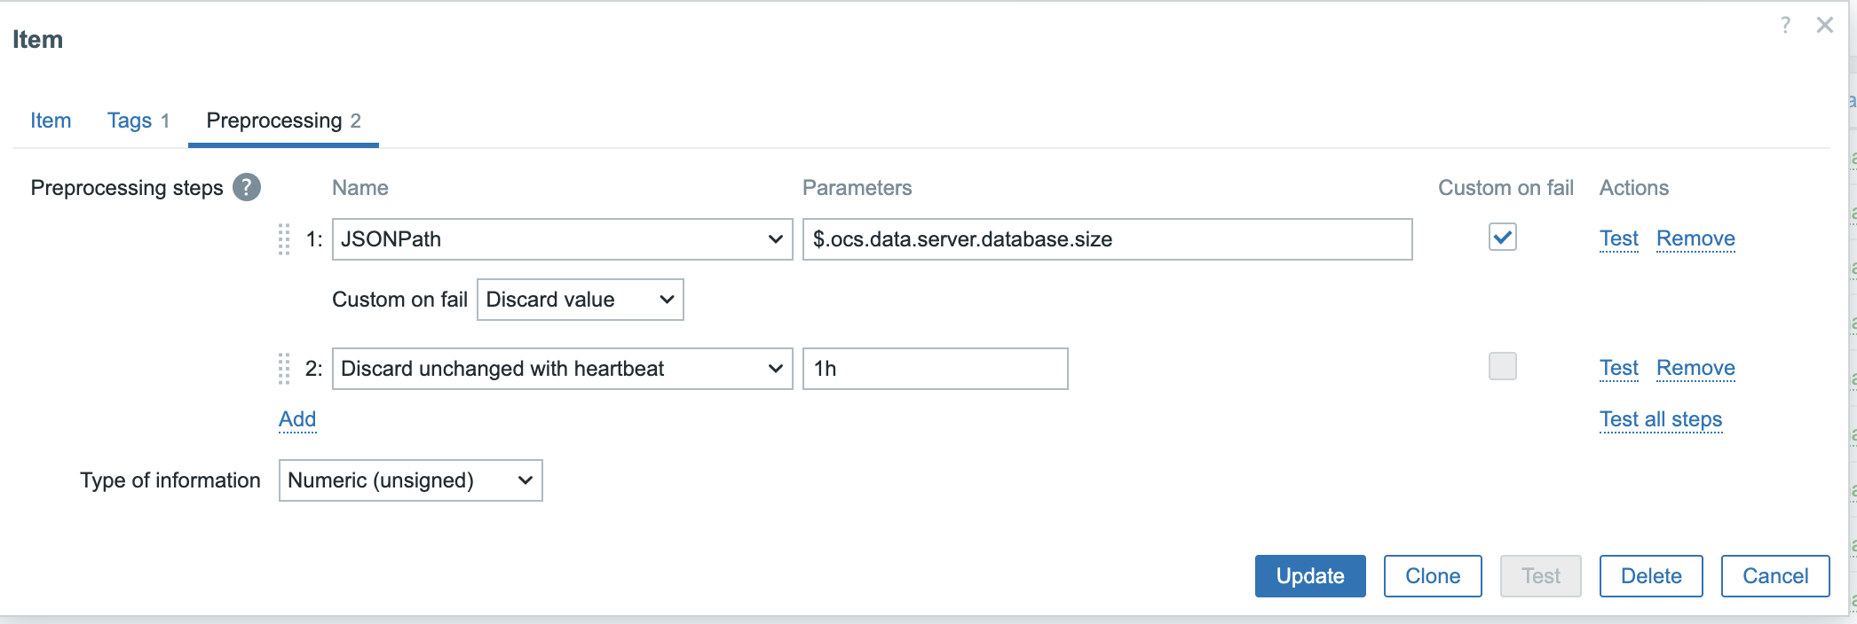Open Discard unchanged with heartbeat dropdown

[561, 369]
